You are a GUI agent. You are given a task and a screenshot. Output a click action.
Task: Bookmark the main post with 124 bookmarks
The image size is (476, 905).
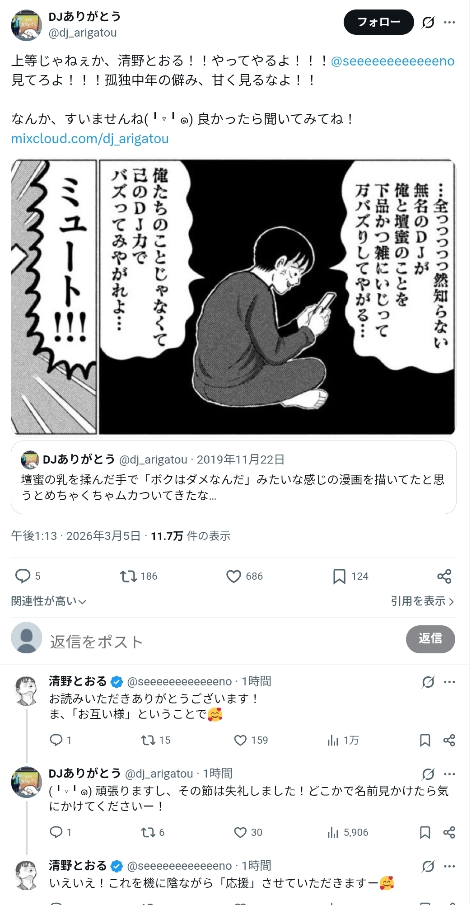(x=339, y=576)
